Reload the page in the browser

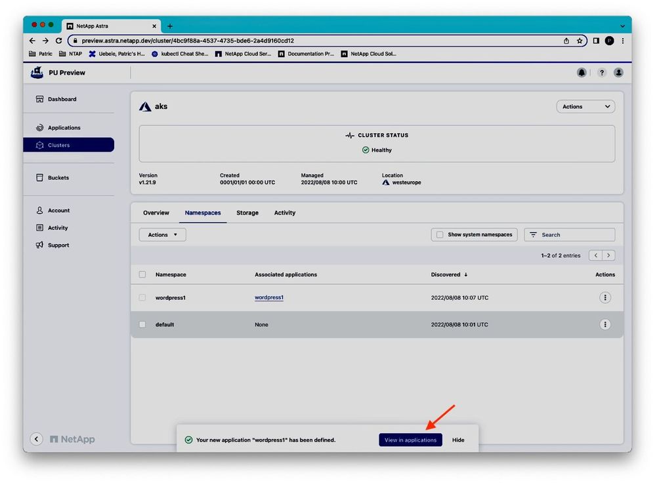coord(59,41)
